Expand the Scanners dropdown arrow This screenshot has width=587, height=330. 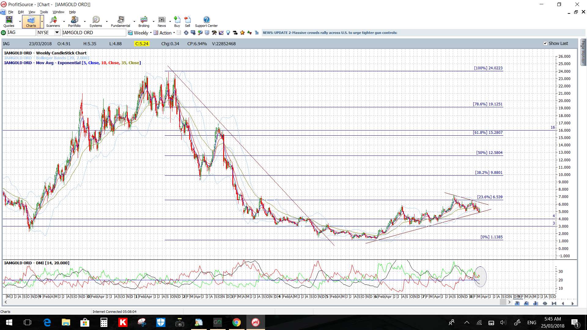(64, 22)
